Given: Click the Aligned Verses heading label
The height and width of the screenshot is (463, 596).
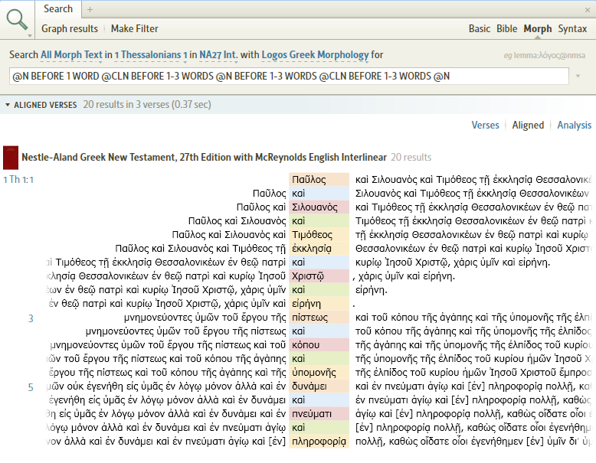Looking at the screenshot, I should coord(45,105).
